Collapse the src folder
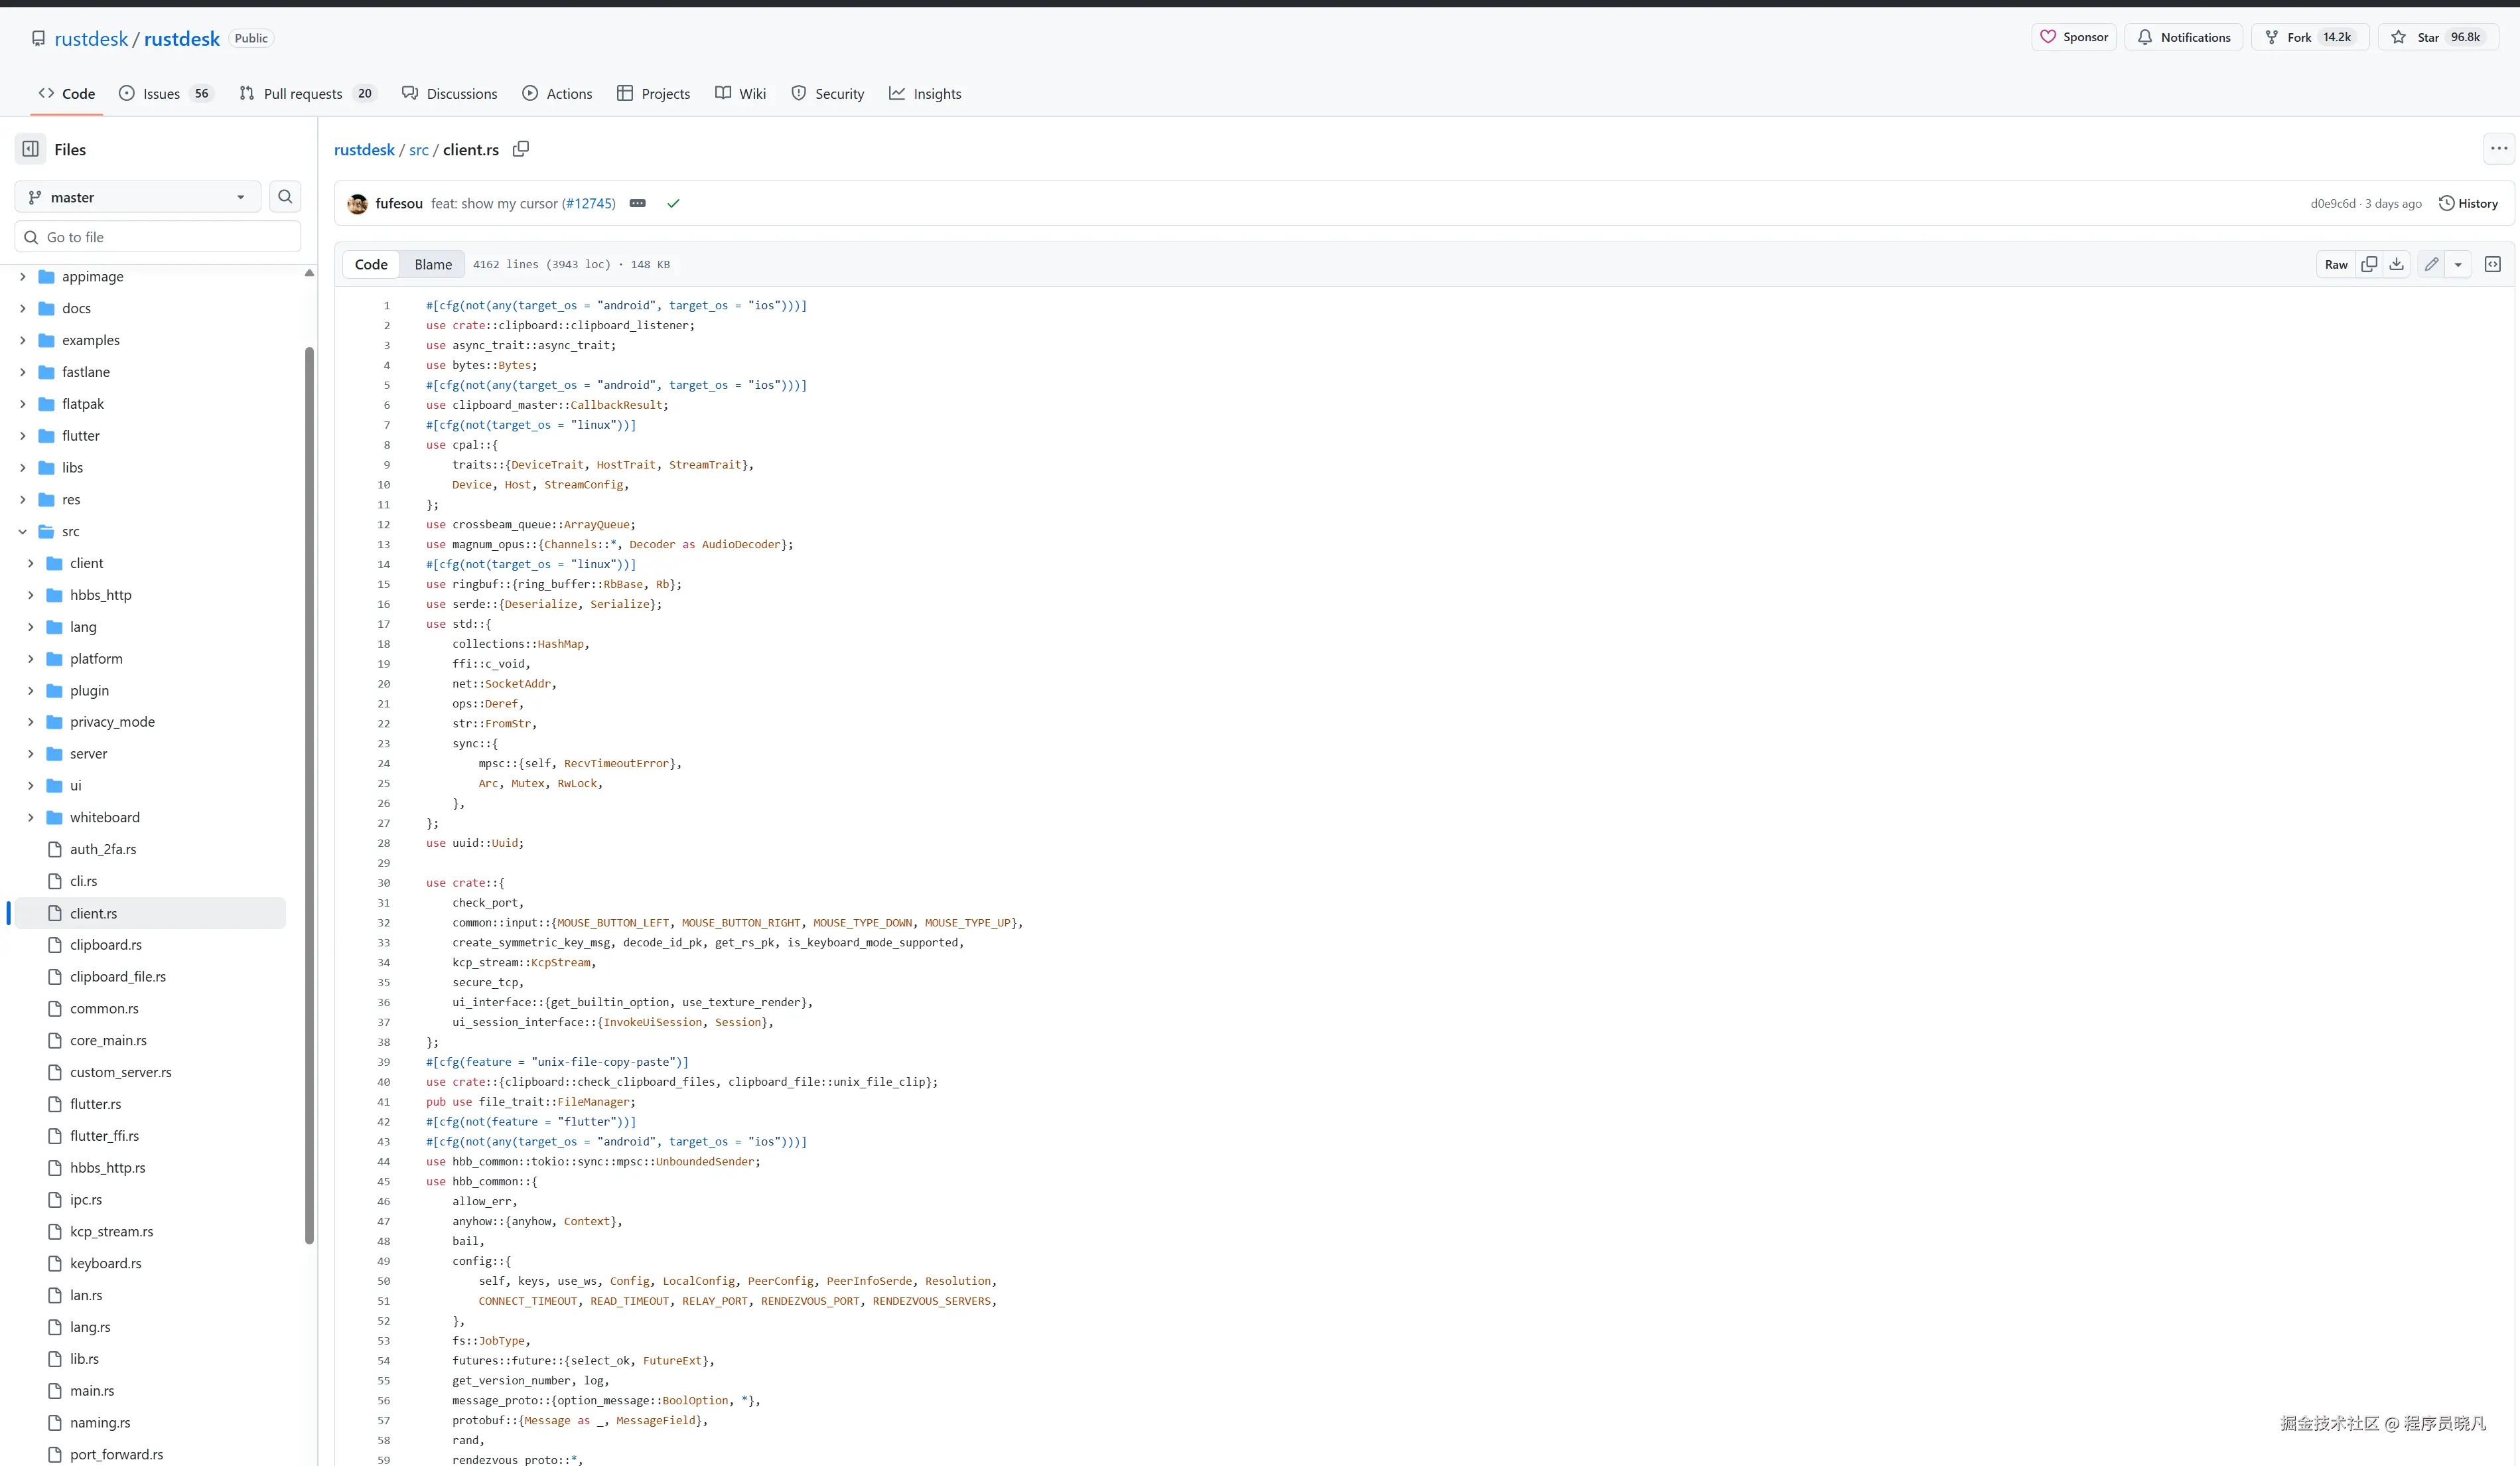 [x=23, y=531]
